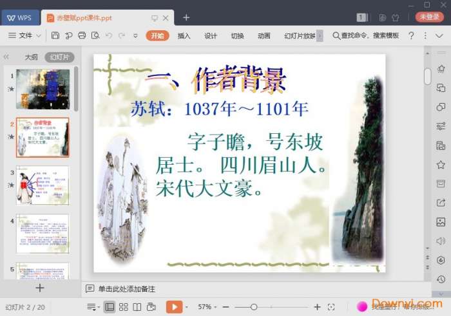Open the quick access customize dropdown
The height and width of the screenshot is (316, 451).
click(x=135, y=36)
